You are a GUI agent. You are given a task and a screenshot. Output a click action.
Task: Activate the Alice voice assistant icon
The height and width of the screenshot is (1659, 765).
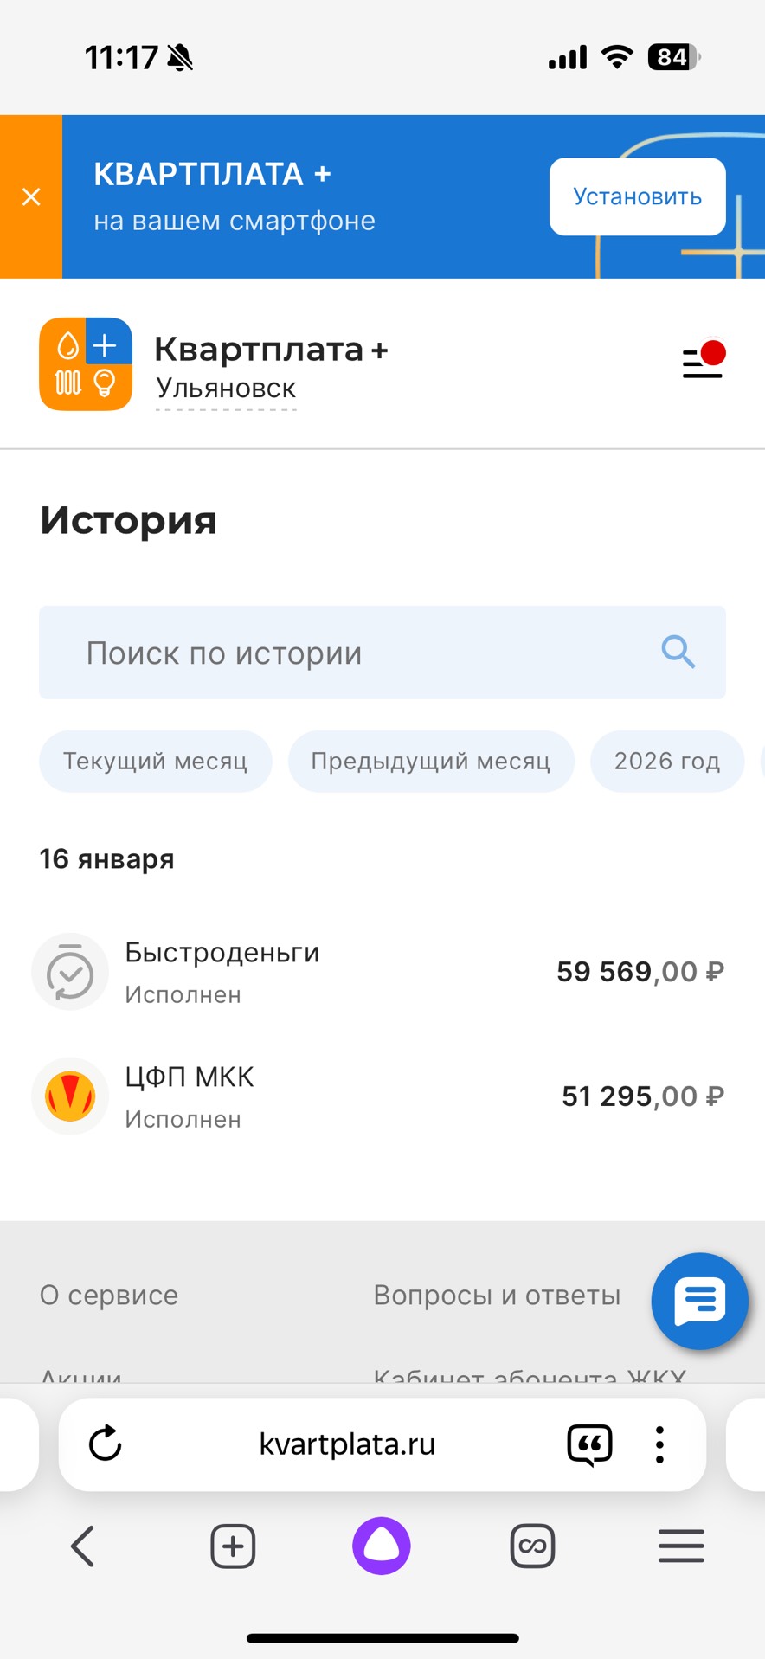[381, 1546]
